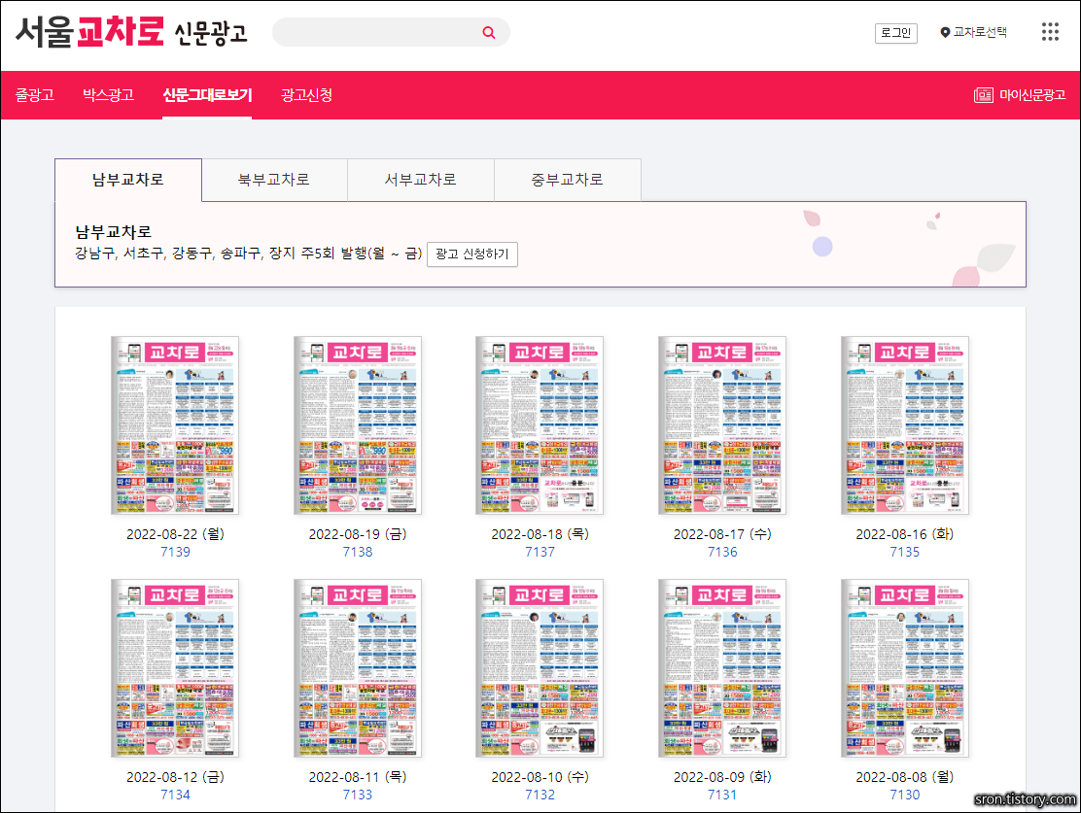Click issue number link 7139
The image size is (1081, 813).
point(175,552)
